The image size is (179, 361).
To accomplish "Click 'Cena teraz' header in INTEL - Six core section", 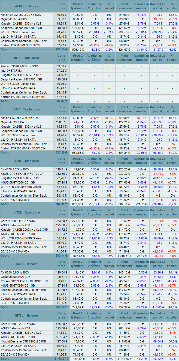I will (x=61, y=315).
